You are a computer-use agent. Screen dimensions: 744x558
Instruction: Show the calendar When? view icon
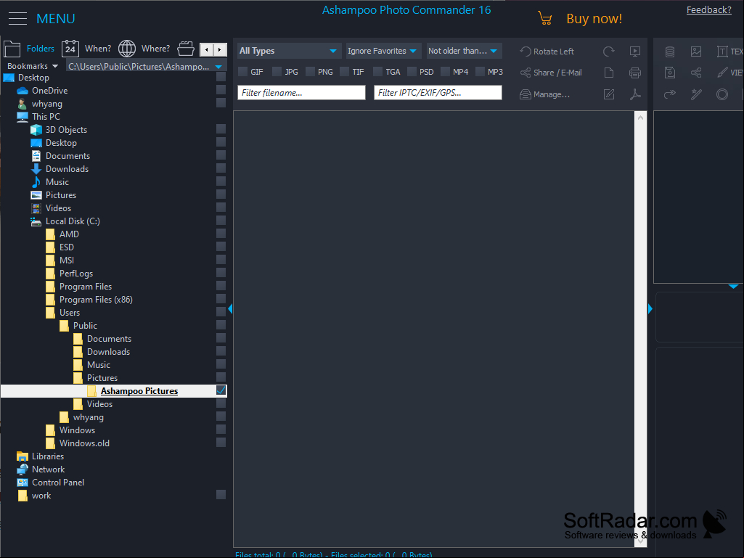coord(70,49)
